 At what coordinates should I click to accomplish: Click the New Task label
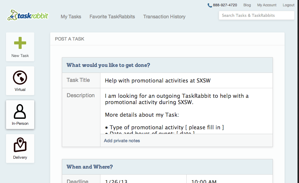[20, 56]
